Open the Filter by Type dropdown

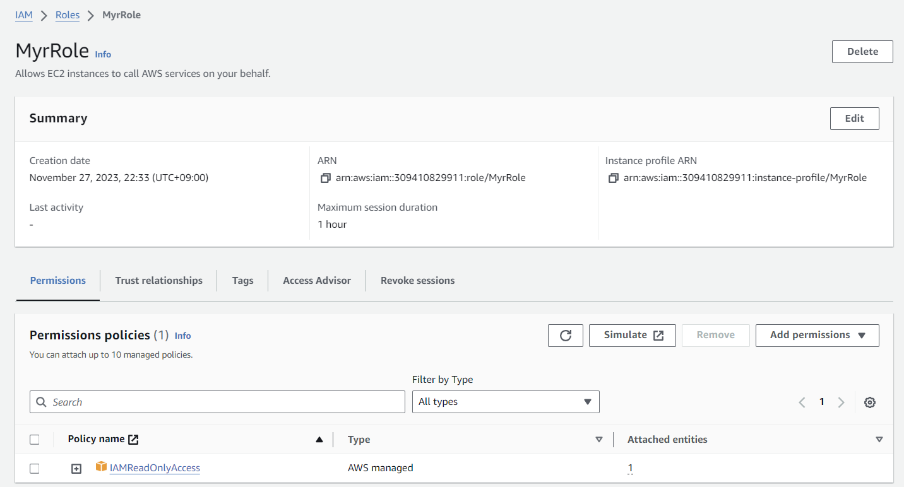tap(506, 402)
